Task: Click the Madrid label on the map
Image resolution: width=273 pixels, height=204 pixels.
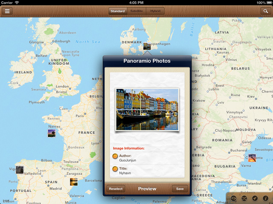Action: [x=55, y=189]
